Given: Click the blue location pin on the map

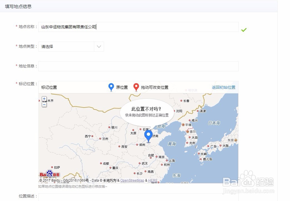Looking at the screenshot, I should (x=148, y=136).
